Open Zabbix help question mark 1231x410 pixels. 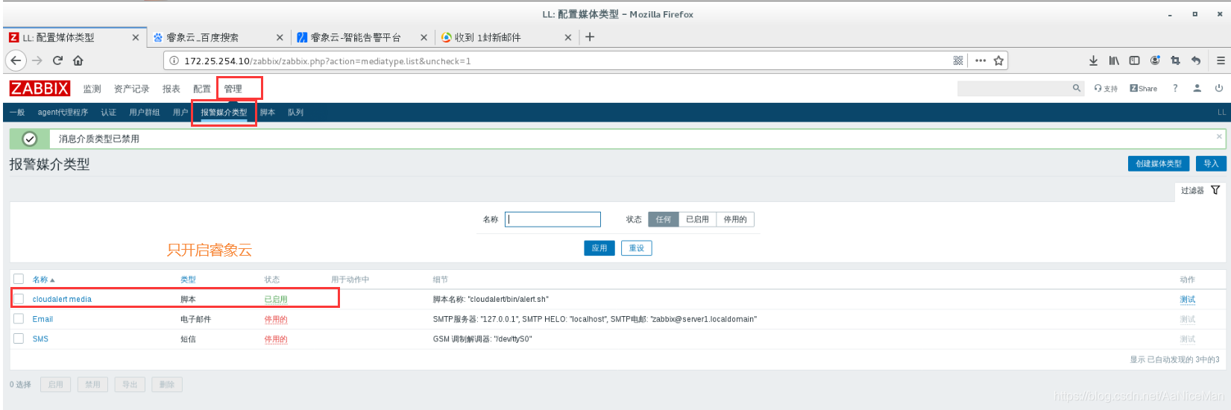(x=1175, y=88)
